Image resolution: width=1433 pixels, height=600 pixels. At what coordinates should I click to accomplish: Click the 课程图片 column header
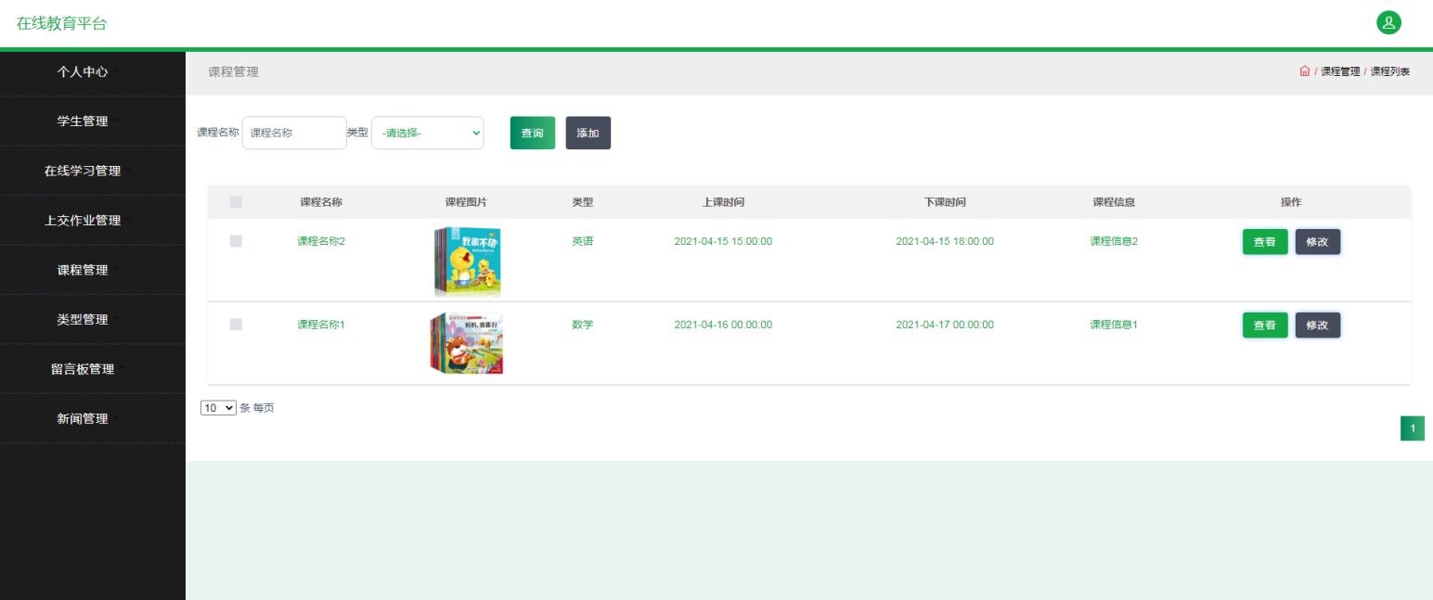click(x=466, y=202)
